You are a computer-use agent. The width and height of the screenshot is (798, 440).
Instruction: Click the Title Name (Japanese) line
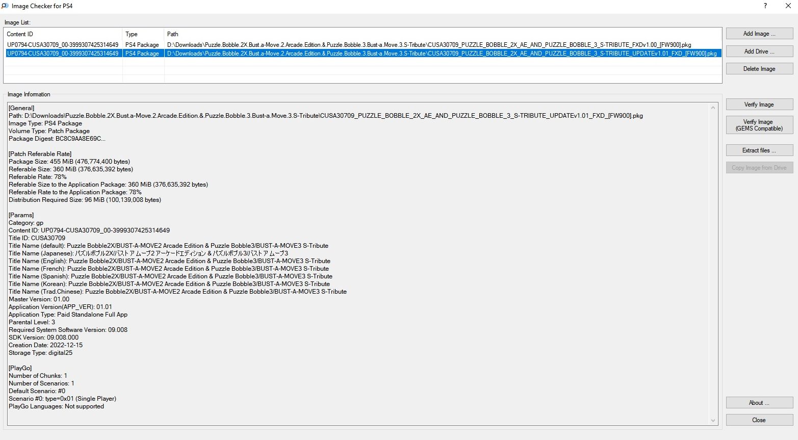pos(148,253)
